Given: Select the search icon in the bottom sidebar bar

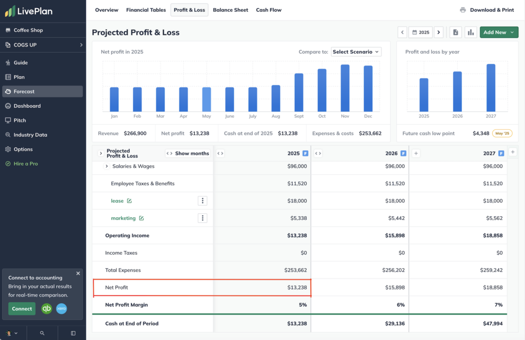Looking at the screenshot, I should click(42, 332).
